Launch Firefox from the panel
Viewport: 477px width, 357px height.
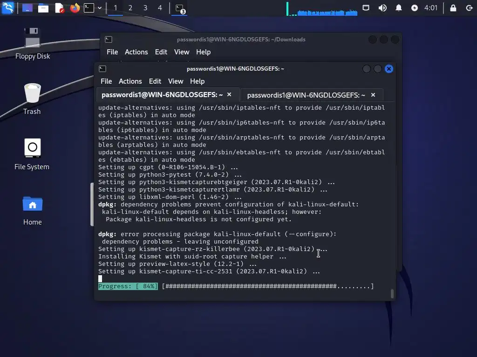tap(75, 8)
